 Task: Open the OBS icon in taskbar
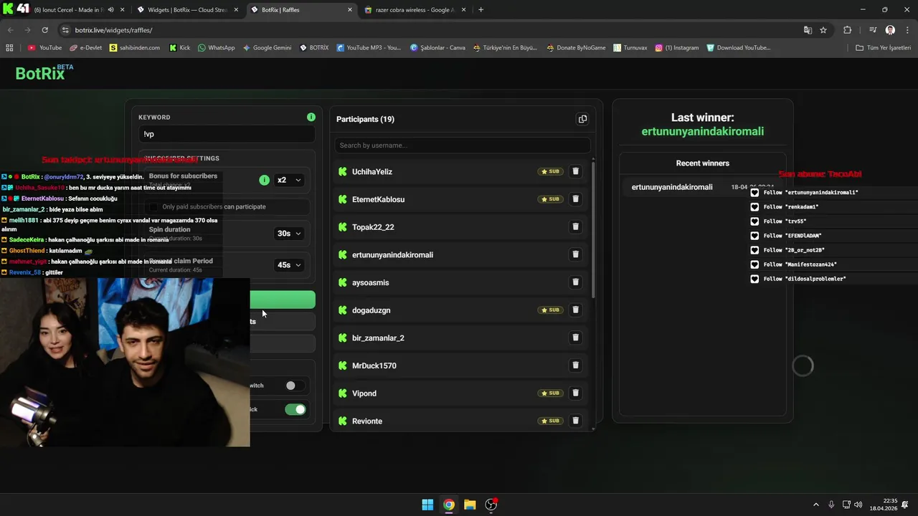[491, 505]
